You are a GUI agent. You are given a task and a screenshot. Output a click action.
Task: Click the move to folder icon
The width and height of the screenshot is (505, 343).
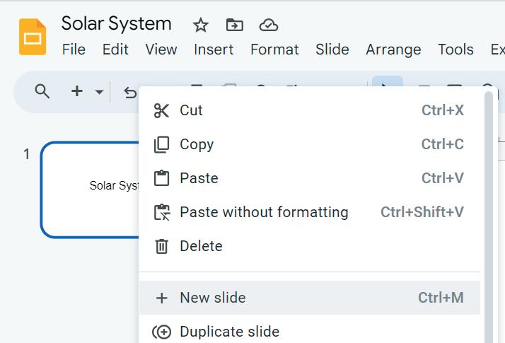pos(234,25)
